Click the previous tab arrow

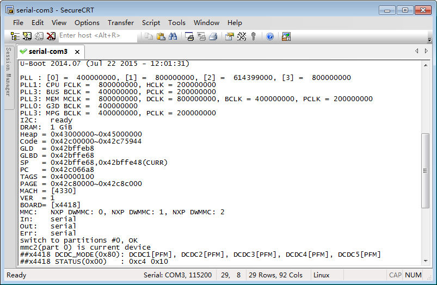(x=417, y=51)
